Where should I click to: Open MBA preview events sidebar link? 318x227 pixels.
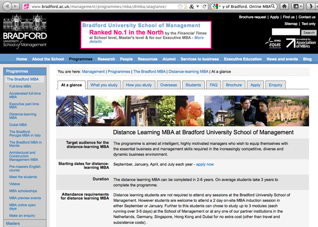[x=25, y=198]
